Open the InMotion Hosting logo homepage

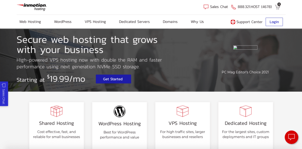coord(32,7)
